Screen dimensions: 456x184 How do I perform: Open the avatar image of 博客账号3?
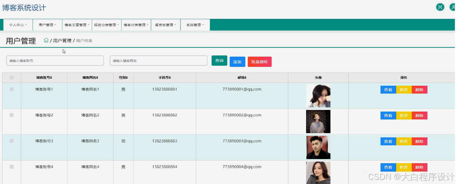[318, 147]
